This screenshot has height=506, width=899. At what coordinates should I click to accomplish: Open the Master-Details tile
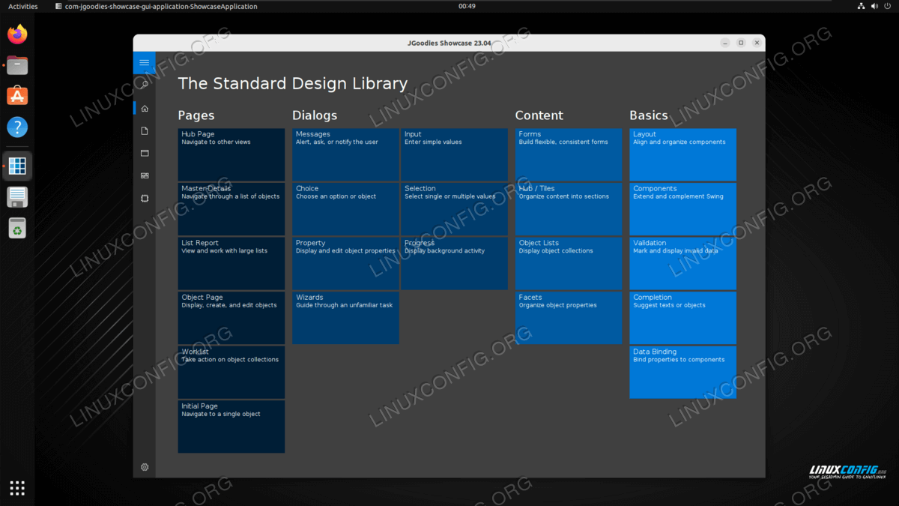pyautogui.click(x=231, y=209)
